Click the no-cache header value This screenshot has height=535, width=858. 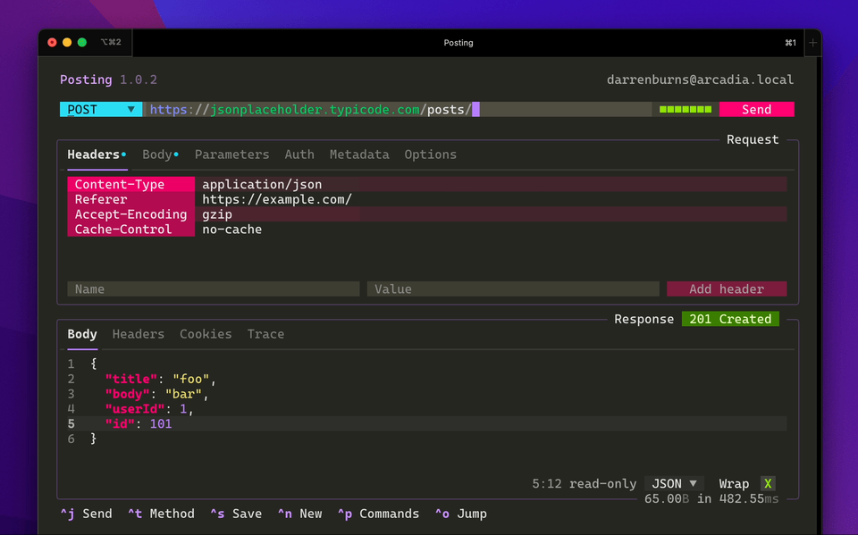coord(232,230)
